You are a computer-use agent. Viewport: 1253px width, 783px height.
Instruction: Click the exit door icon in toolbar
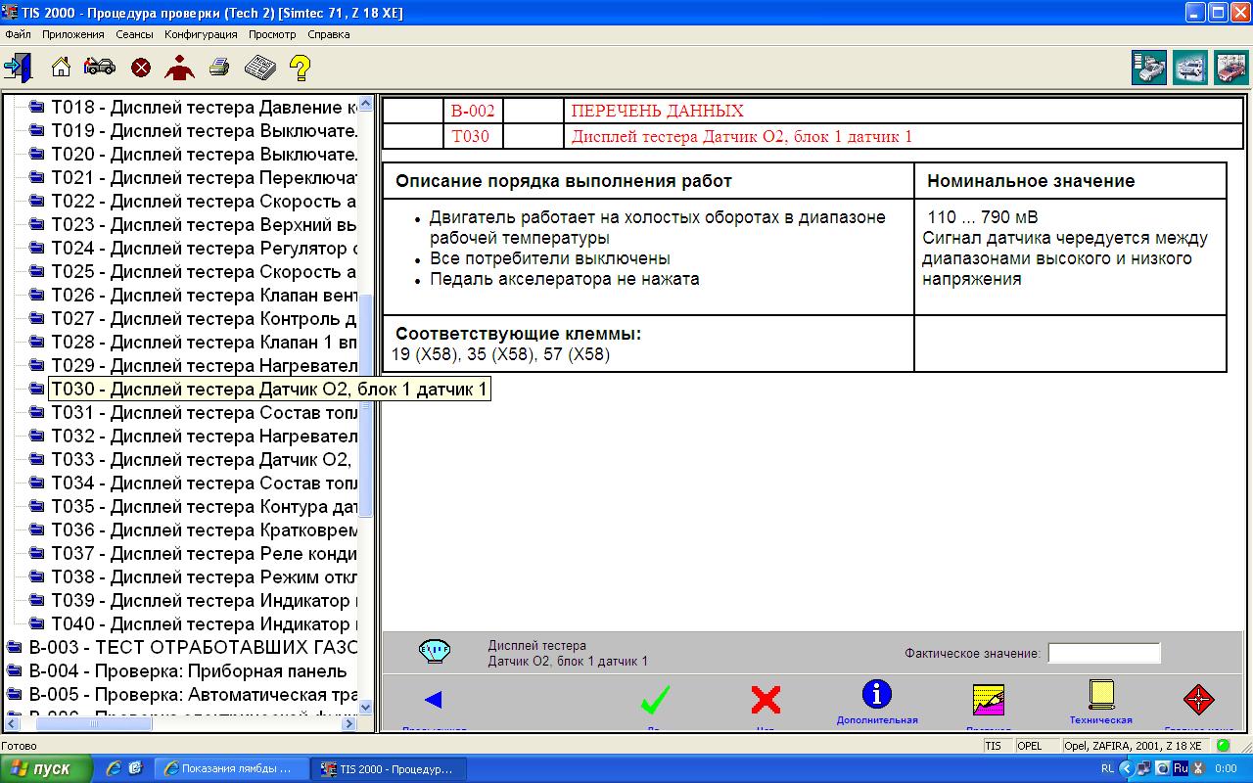[x=18, y=68]
